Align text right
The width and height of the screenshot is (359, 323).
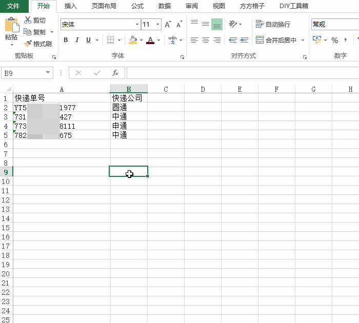pos(217,40)
